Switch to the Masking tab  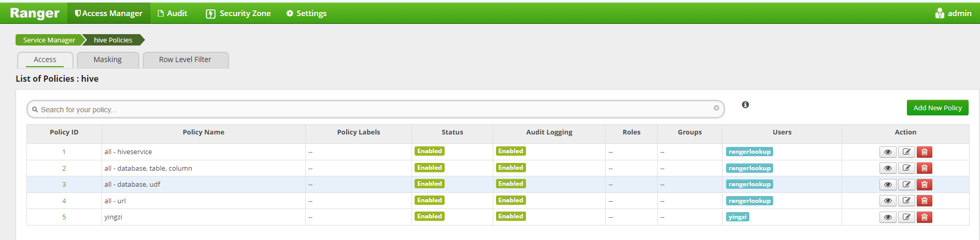108,59
